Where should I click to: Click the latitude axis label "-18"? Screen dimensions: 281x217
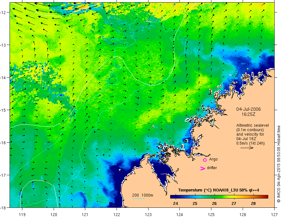point(4,207)
